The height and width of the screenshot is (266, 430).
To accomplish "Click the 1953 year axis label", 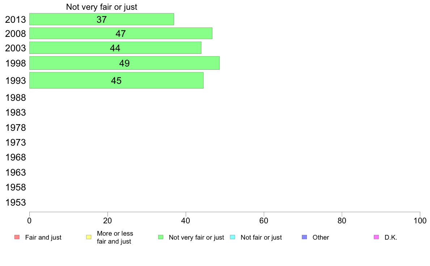I will 16,203.
